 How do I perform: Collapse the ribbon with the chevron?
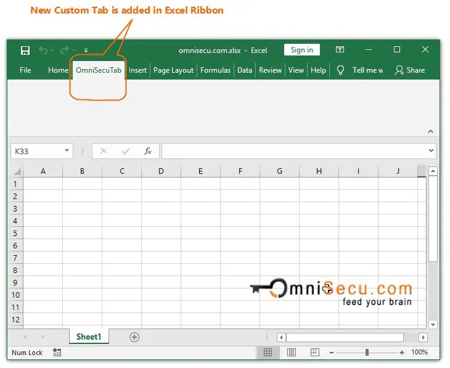[x=430, y=131]
